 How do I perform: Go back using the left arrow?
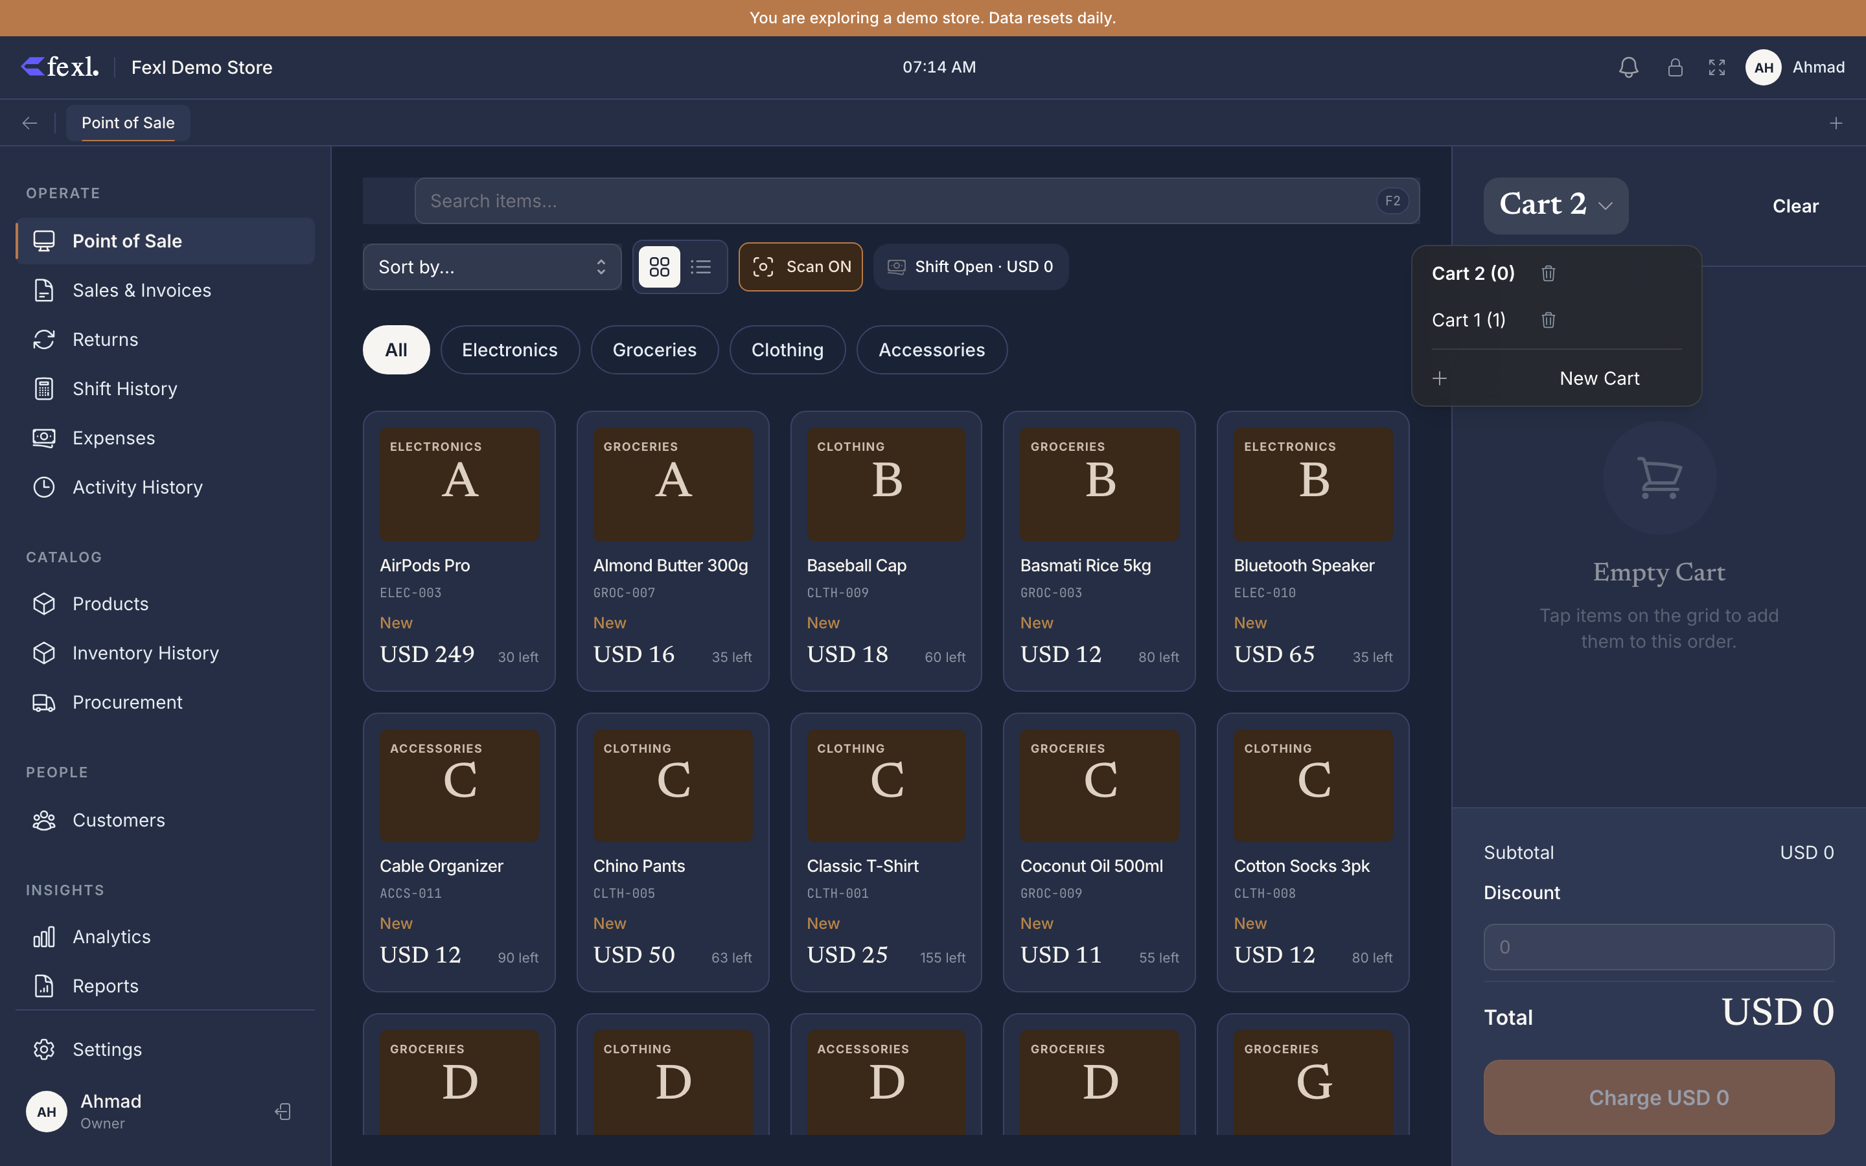click(x=30, y=123)
